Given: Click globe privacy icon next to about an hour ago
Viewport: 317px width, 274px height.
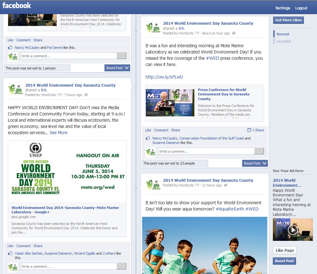Looking at the screenshot, I should click(x=234, y=33).
